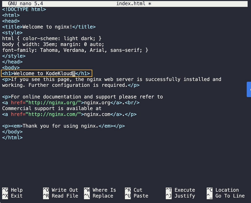Viewport: 251px width, 203px height.
Task: Click the modified asterisk indicator beside index.html
Action: [x=150, y=4]
